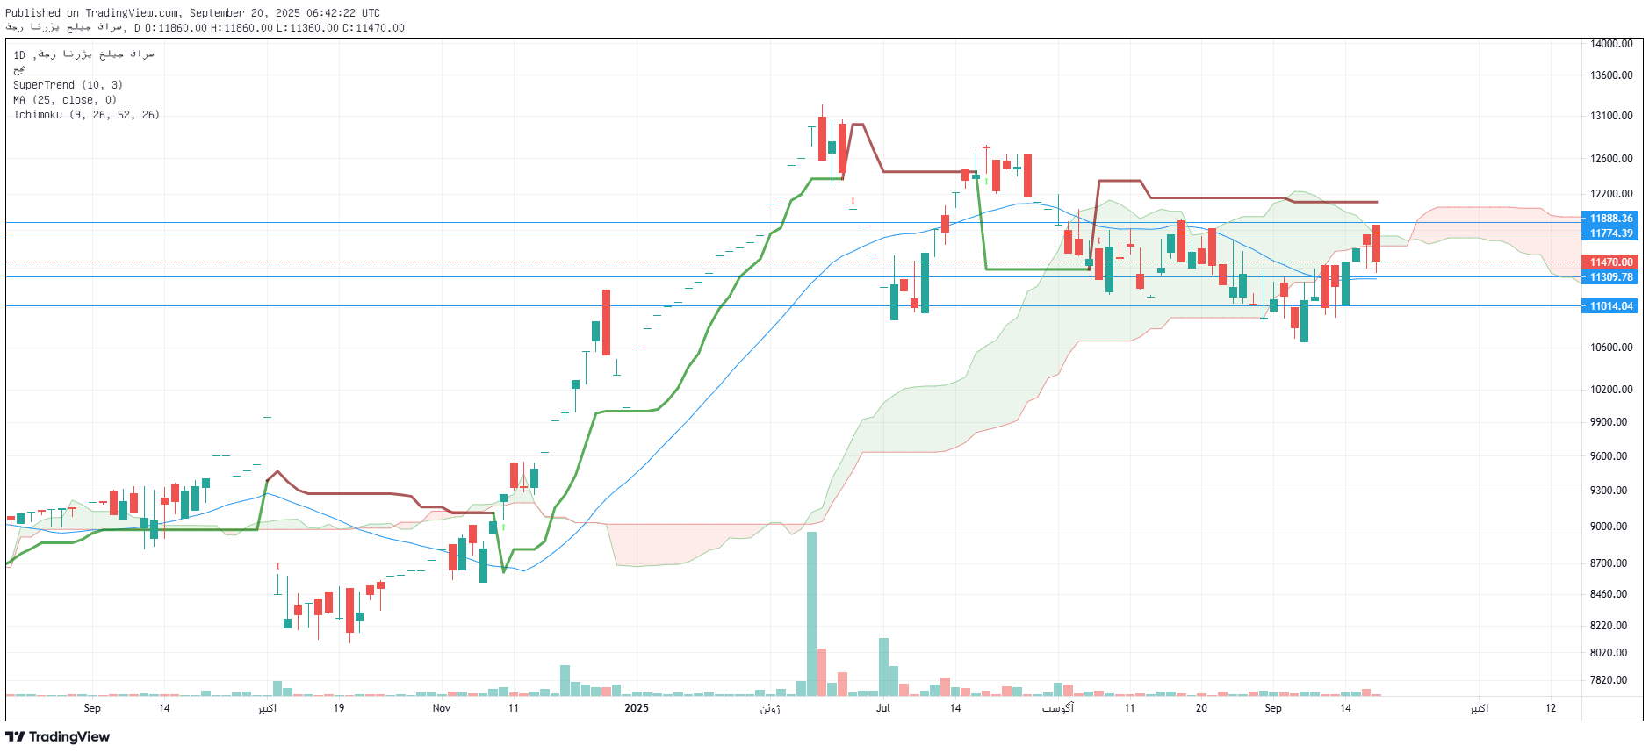The height and width of the screenshot is (753, 1649).
Task: Click the آگوست label on the time axis
Action: pos(1057,708)
